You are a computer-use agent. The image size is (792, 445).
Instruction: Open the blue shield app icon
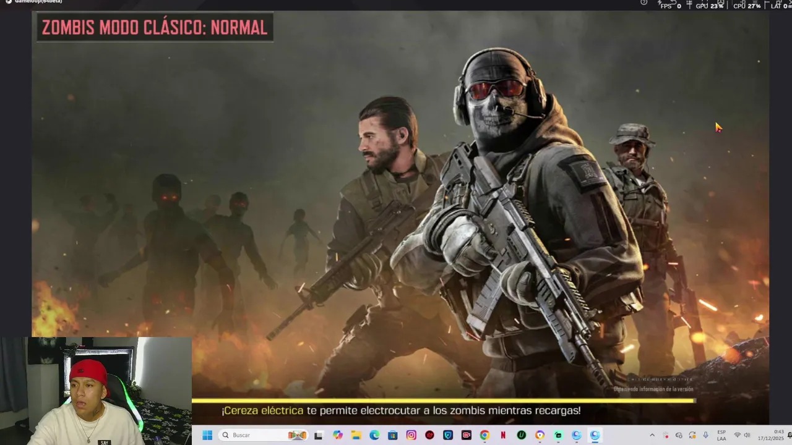(448, 435)
